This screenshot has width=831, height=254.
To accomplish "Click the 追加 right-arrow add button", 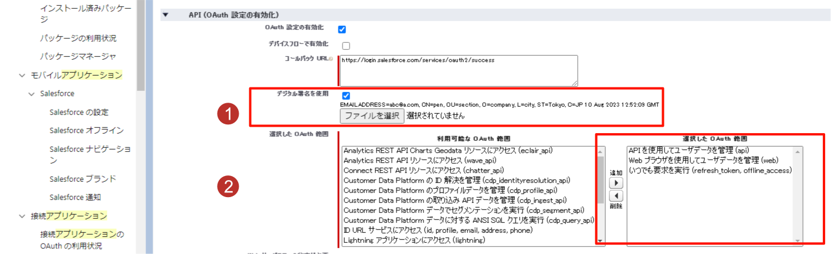I will (x=615, y=182).
